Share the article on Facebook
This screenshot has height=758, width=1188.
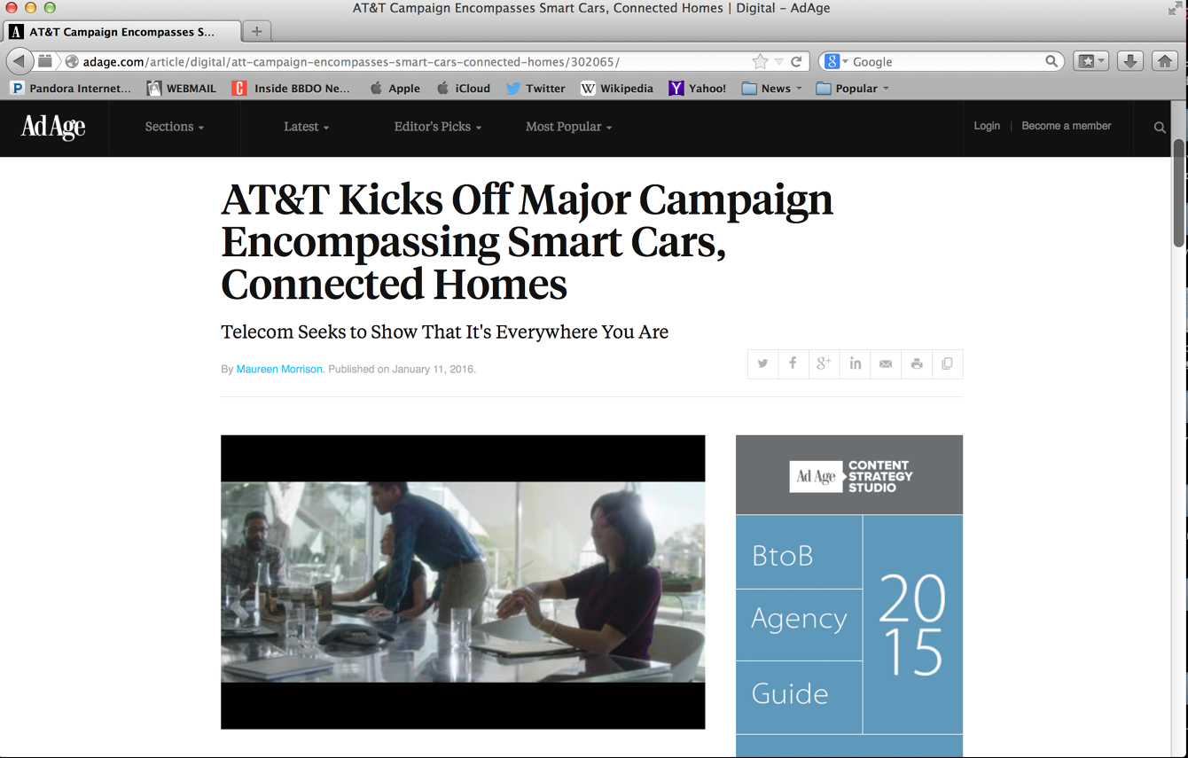[793, 363]
